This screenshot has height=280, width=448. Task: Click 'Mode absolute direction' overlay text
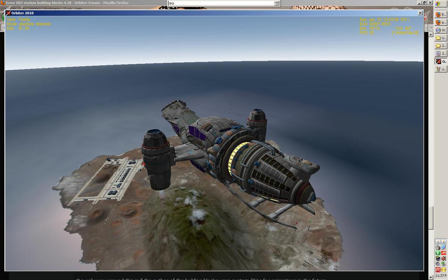point(29,24)
